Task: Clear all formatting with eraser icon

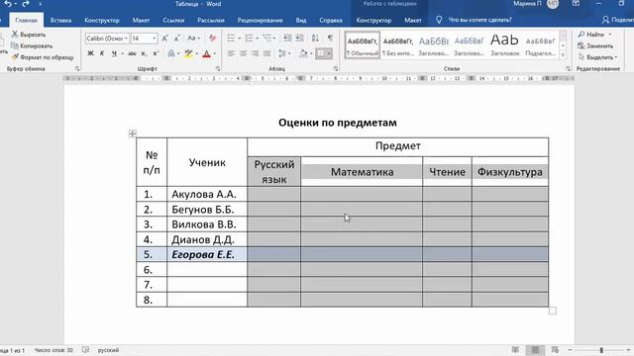Action: [x=212, y=39]
